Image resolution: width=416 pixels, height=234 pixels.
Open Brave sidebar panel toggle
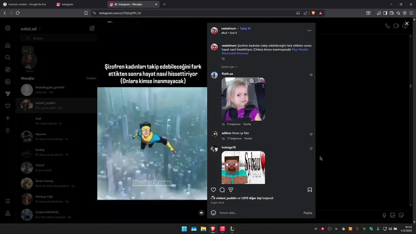pos(385,13)
